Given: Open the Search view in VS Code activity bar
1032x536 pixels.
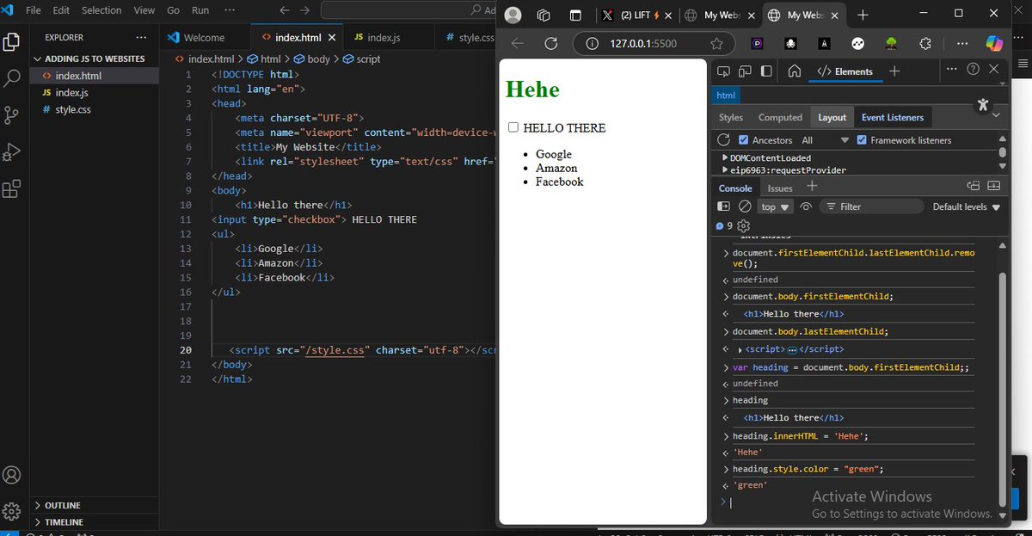Looking at the screenshot, I should click(x=12, y=78).
